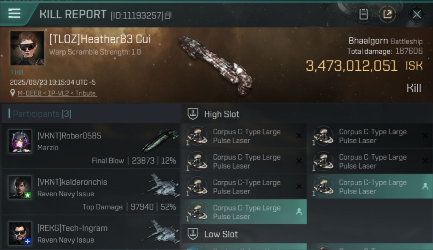Open kalderonchis's pilot portrait
Image resolution: width=433 pixels, height=250 pixels.
20,187
